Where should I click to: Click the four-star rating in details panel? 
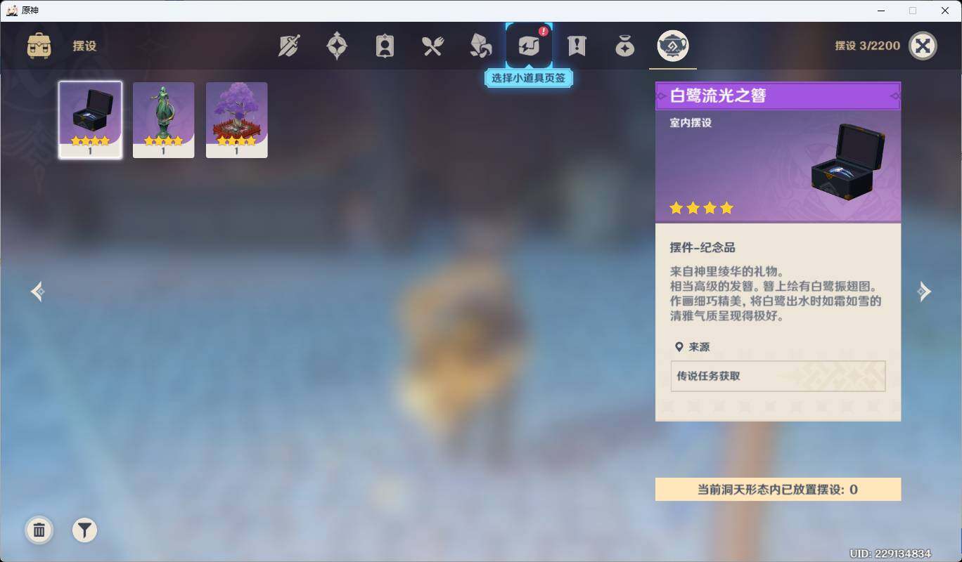(701, 208)
